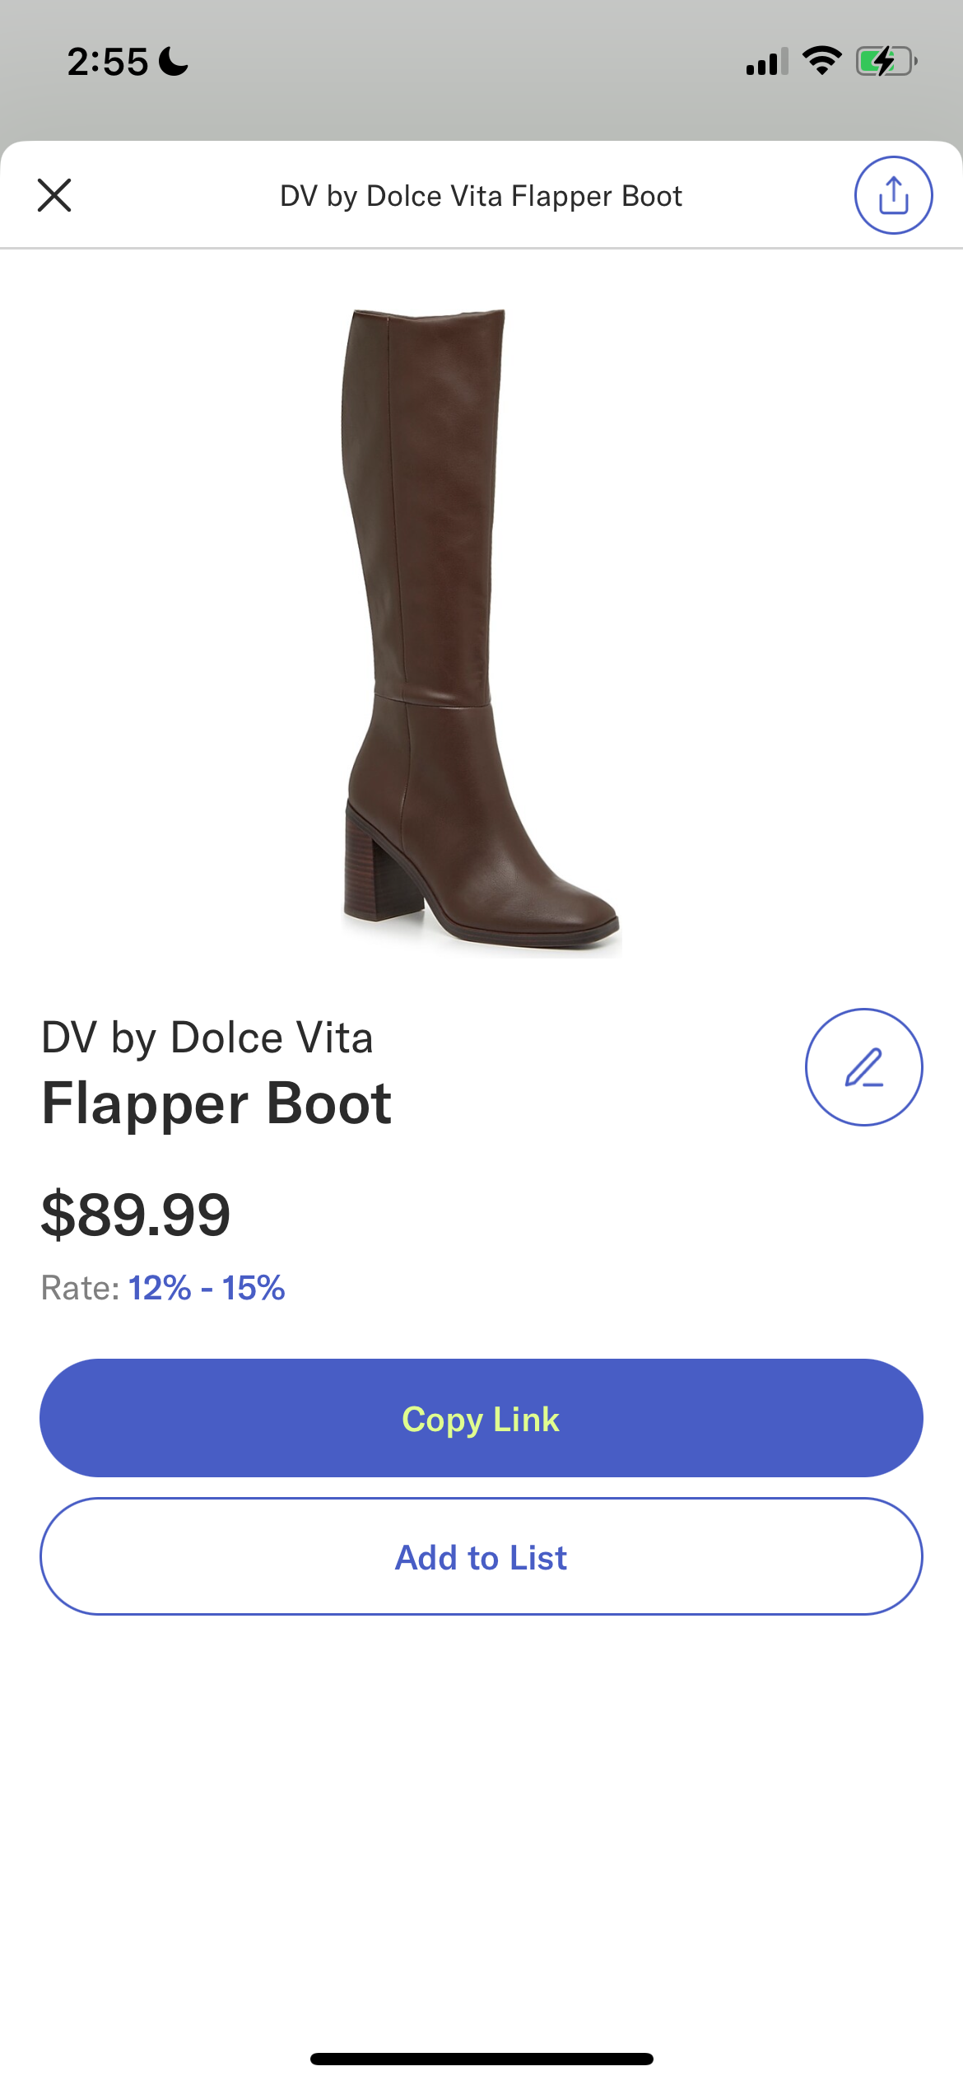Tap the cellular signal bars icon

tap(767, 62)
